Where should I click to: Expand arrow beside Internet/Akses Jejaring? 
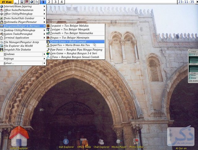pos(44,6)
